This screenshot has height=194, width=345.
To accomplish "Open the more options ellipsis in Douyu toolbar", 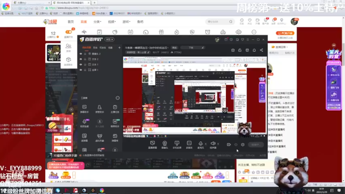I will [254, 32].
